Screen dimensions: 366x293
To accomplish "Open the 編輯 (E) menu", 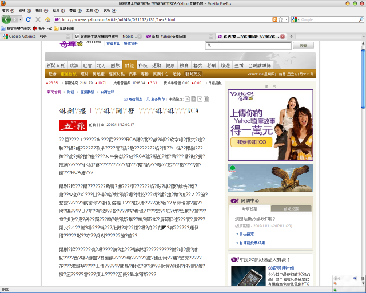I will (x=25, y=10).
